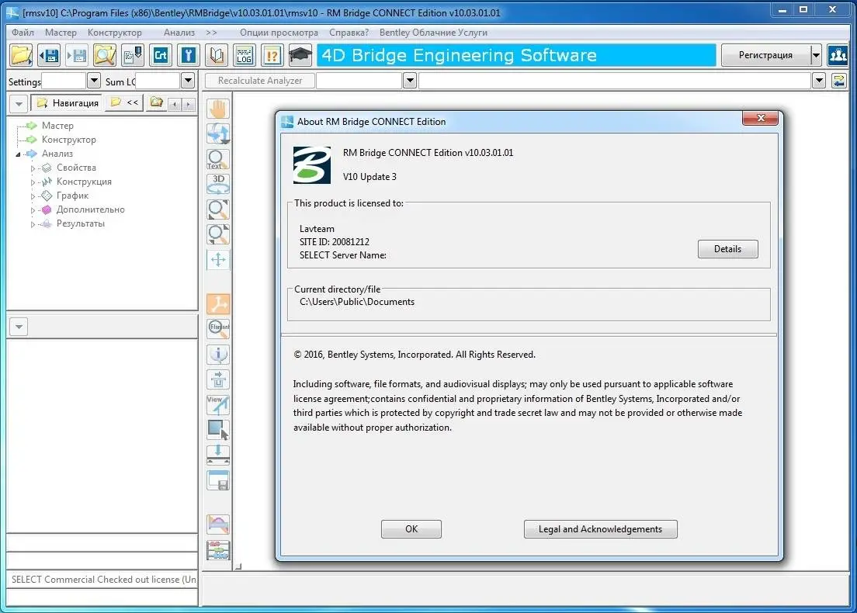
Task: Click the info 'i' bubble icon
Action: pos(218,354)
